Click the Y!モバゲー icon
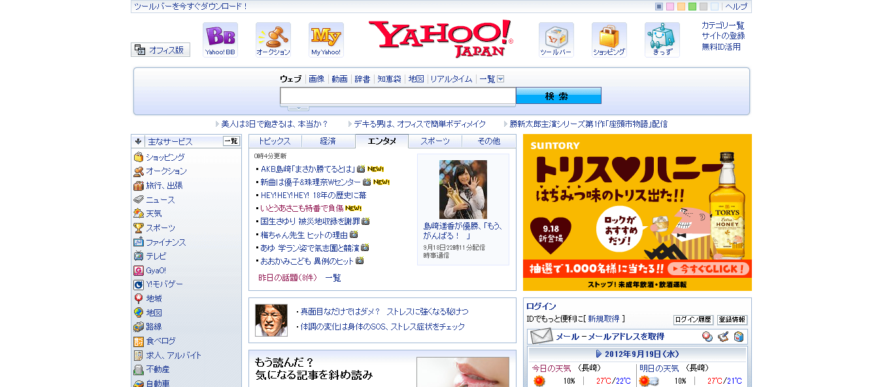The image size is (882, 387). coord(139,284)
